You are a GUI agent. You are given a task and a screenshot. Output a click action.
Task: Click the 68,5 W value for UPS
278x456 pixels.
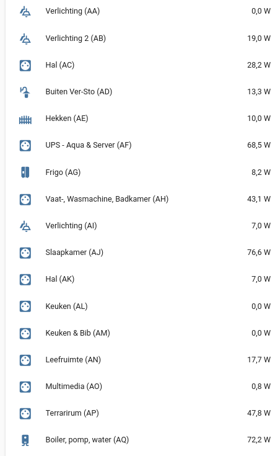pyautogui.click(x=259, y=145)
